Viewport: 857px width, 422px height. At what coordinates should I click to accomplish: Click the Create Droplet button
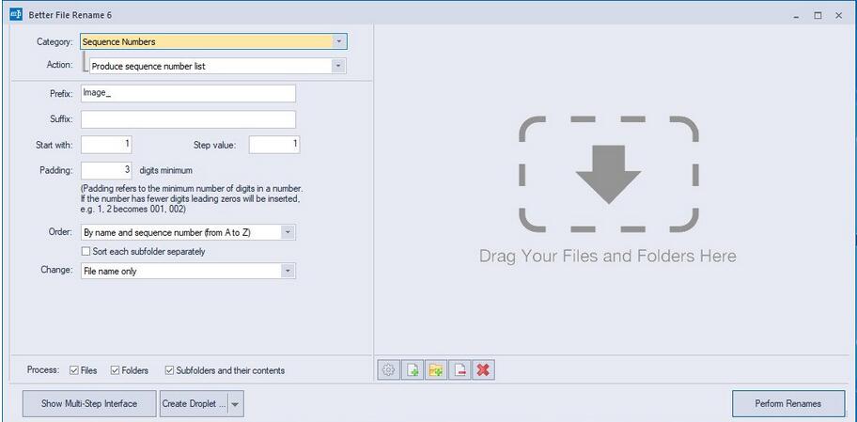(194, 403)
